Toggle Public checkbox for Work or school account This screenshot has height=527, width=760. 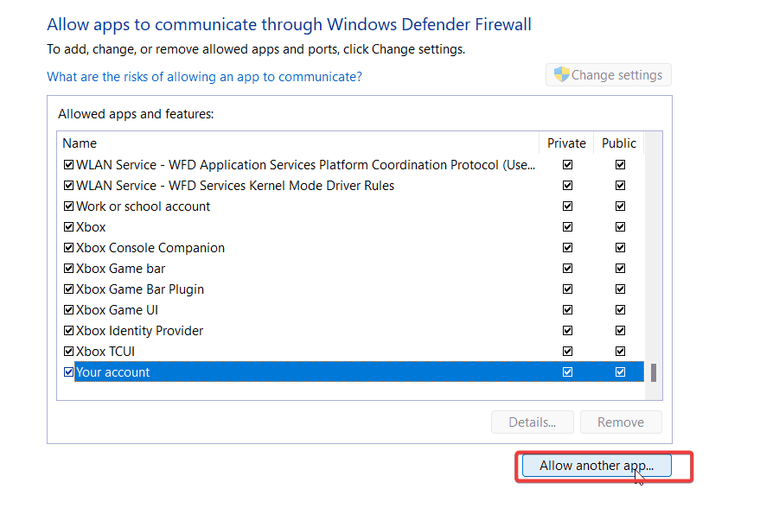[x=620, y=206]
